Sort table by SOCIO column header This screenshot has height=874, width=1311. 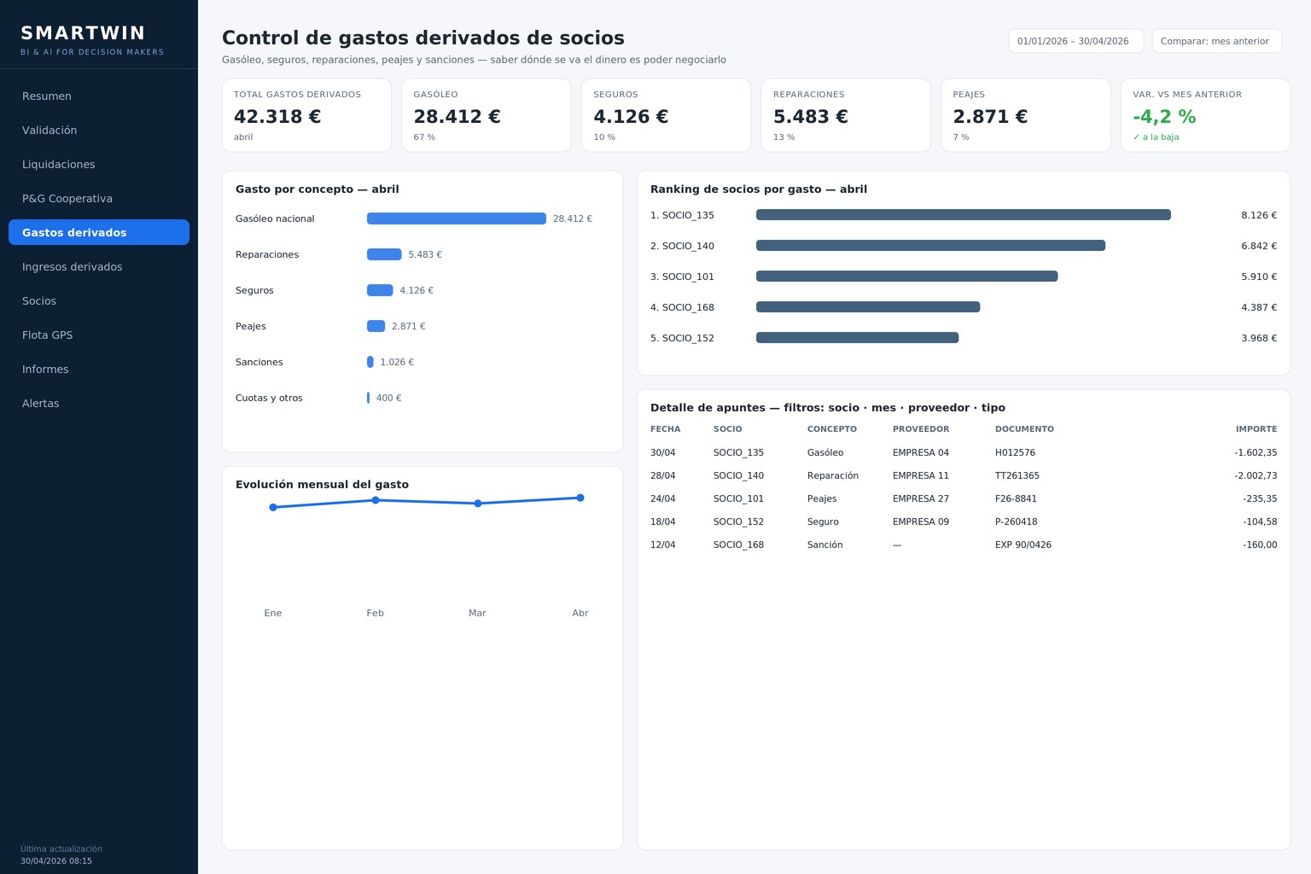[728, 429]
